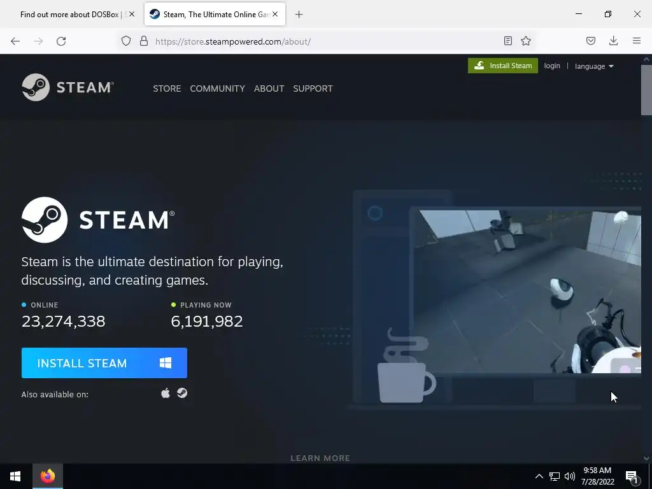
Task: Open the volume control tray icon
Action: click(x=570, y=476)
